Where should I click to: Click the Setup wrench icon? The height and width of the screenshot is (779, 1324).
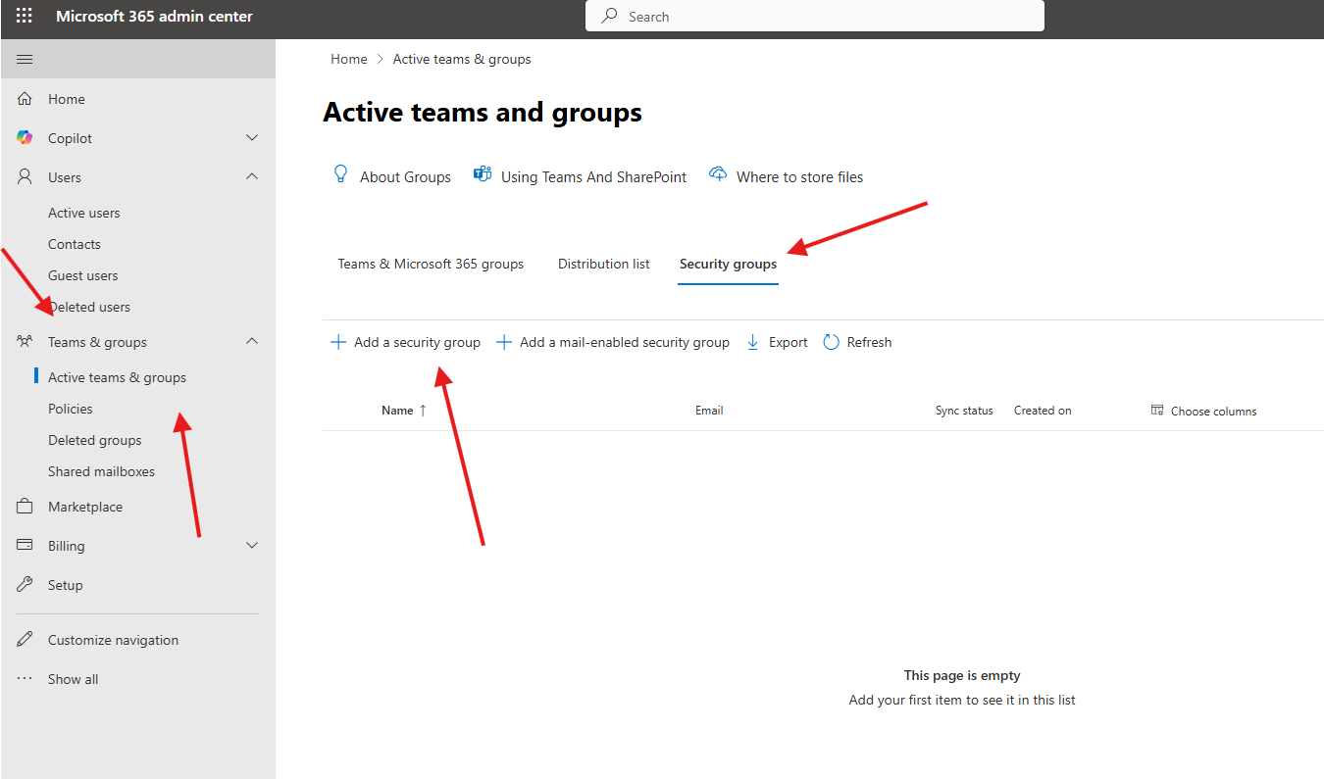25,585
